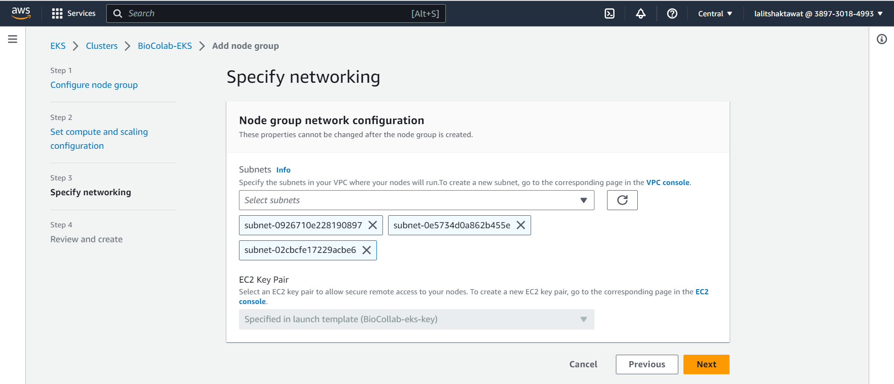Open the info panel icon
This screenshot has width=894, height=384.
tap(881, 39)
